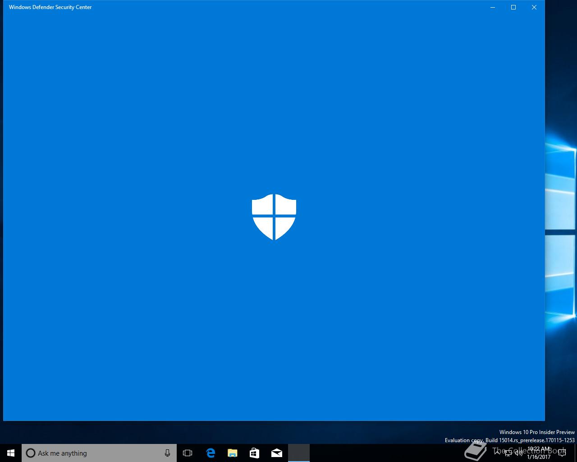
Task: Open the volume control tray icon
Action: pyautogui.click(x=519, y=453)
